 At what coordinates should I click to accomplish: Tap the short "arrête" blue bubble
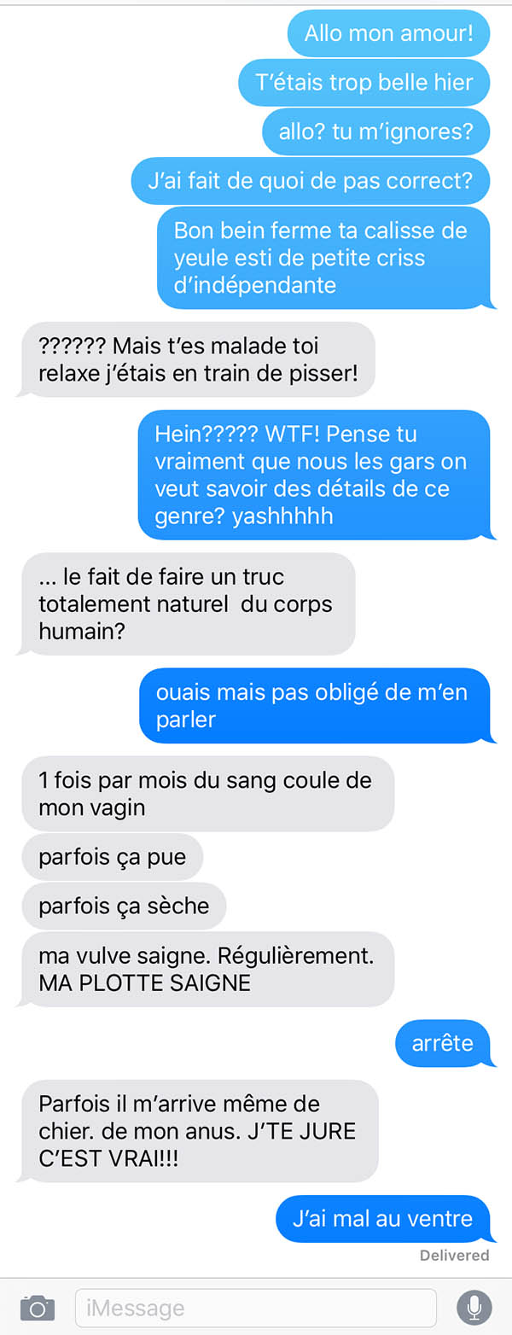pyautogui.click(x=443, y=1043)
